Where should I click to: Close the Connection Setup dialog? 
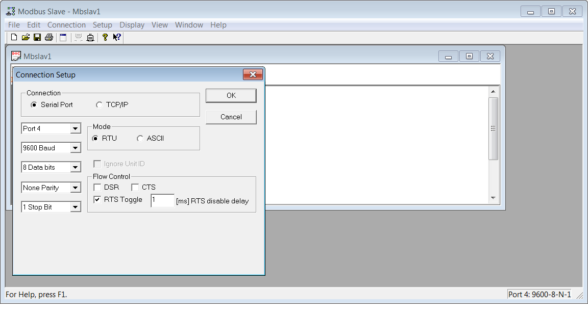(x=253, y=74)
